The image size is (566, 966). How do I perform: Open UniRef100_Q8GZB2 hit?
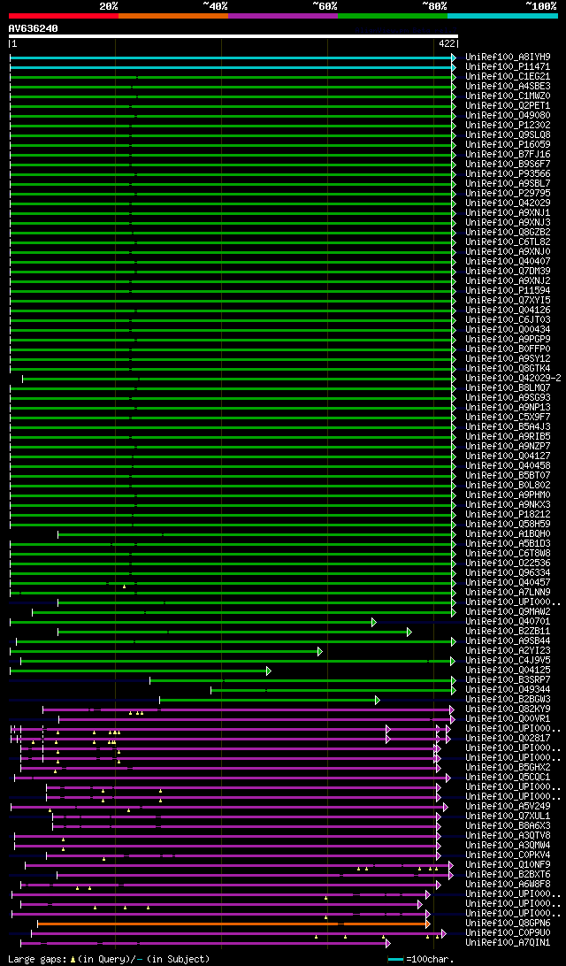[509, 232]
